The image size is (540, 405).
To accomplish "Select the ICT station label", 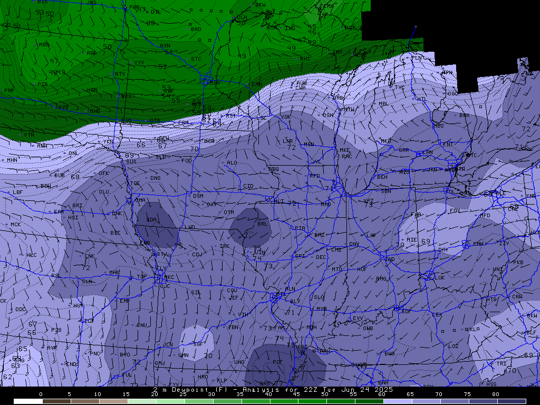I will point(89,321).
